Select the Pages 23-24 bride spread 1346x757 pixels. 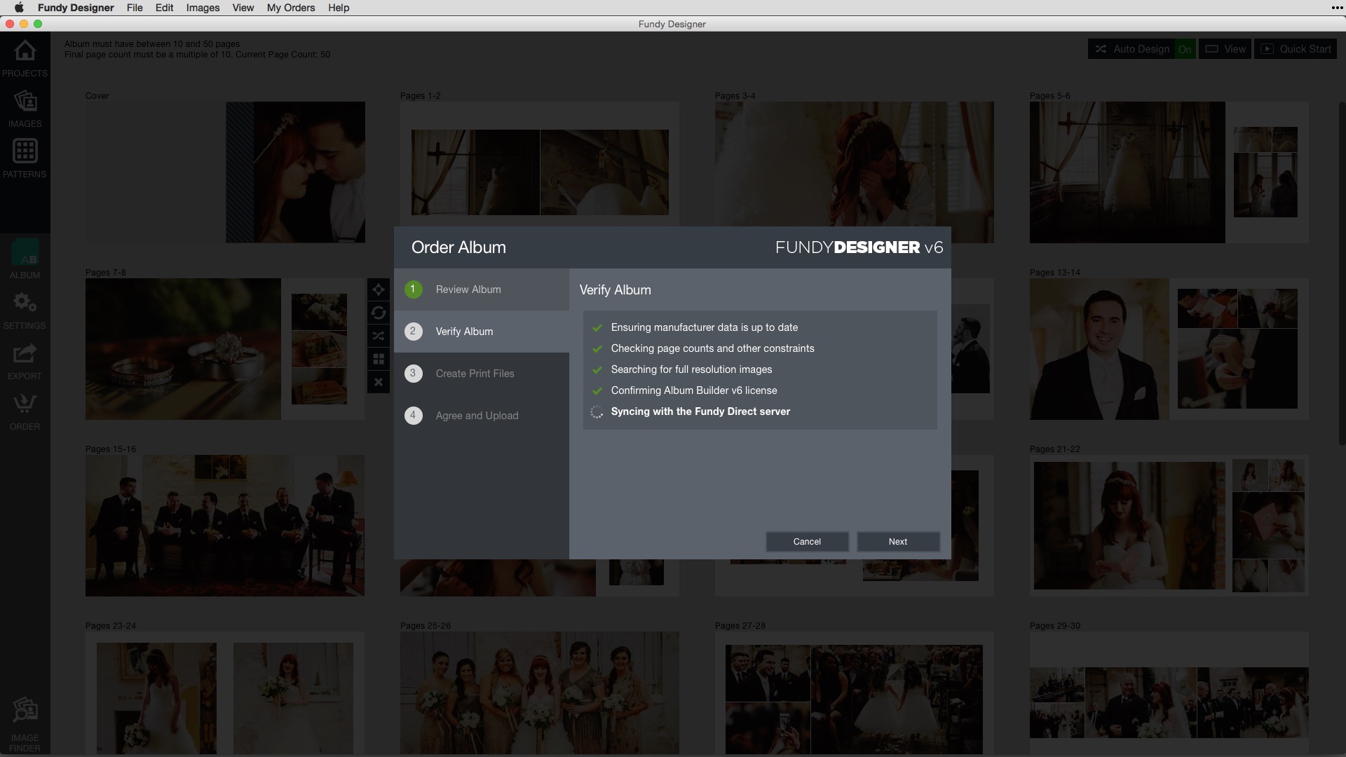pyautogui.click(x=225, y=693)
